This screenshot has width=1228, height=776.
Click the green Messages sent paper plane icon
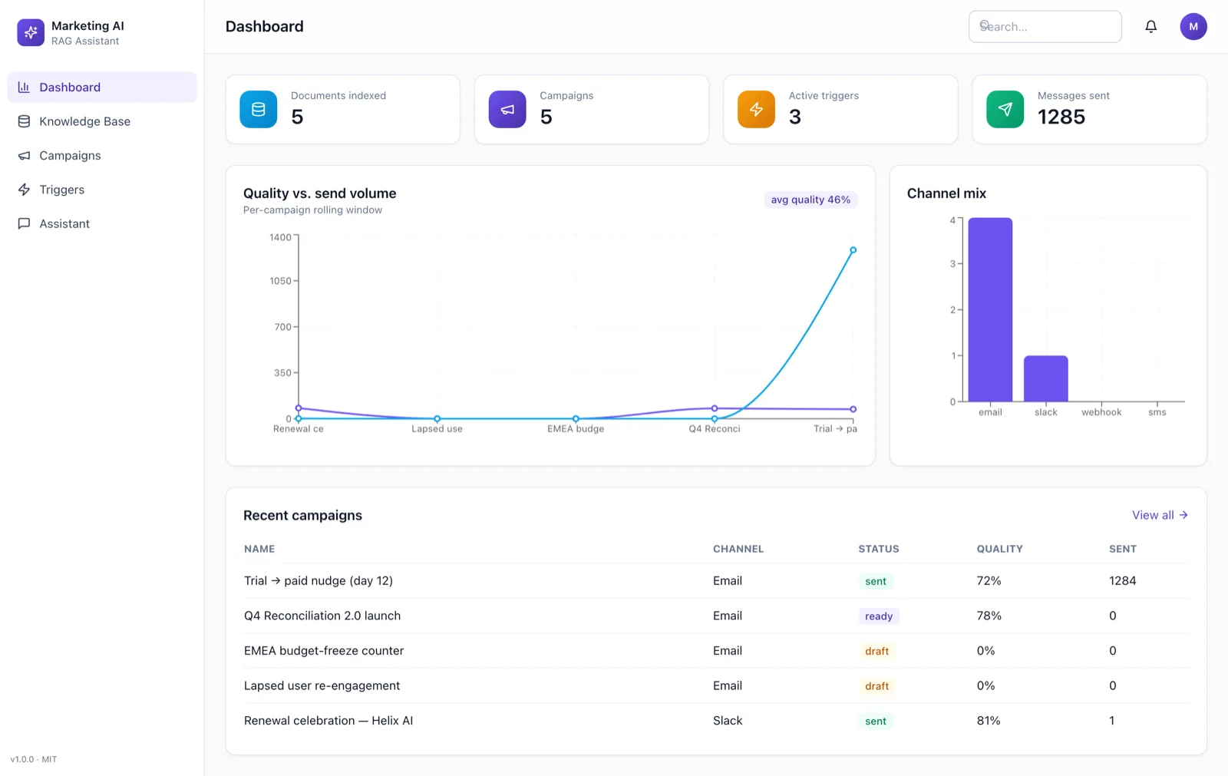coord(1005,109)
